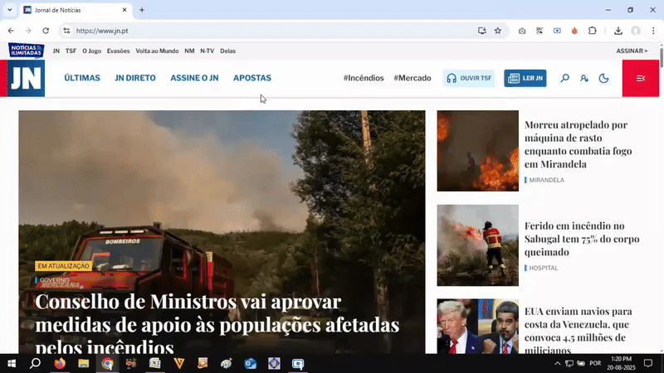Open the JN site search magnifier

tap(565, 78)
